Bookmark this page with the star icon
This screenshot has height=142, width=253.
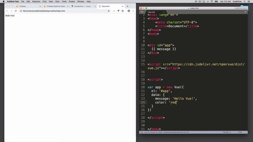pos(109,11)
